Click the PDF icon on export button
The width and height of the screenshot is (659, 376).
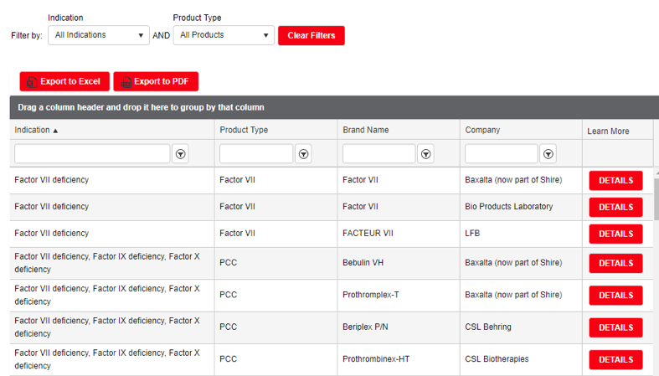(126, 82)
